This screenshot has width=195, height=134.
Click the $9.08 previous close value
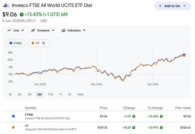[187, 116]
